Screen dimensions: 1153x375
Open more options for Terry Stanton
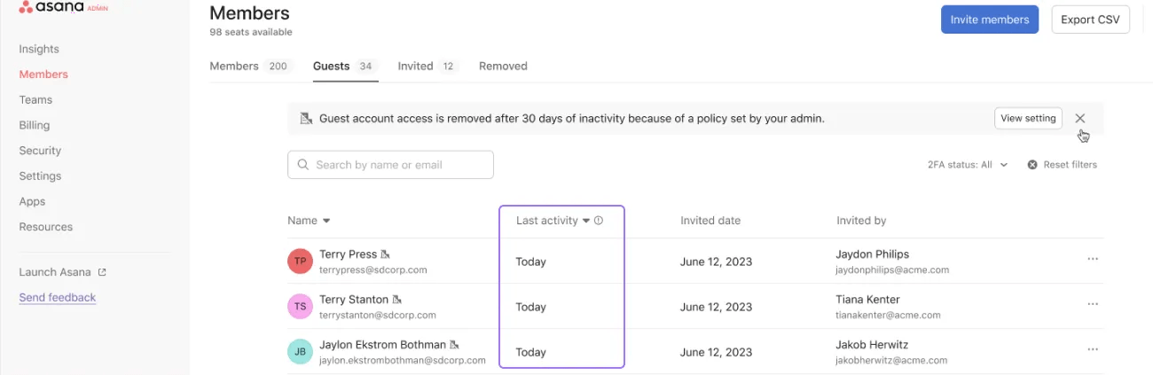tap(1092, 304)
